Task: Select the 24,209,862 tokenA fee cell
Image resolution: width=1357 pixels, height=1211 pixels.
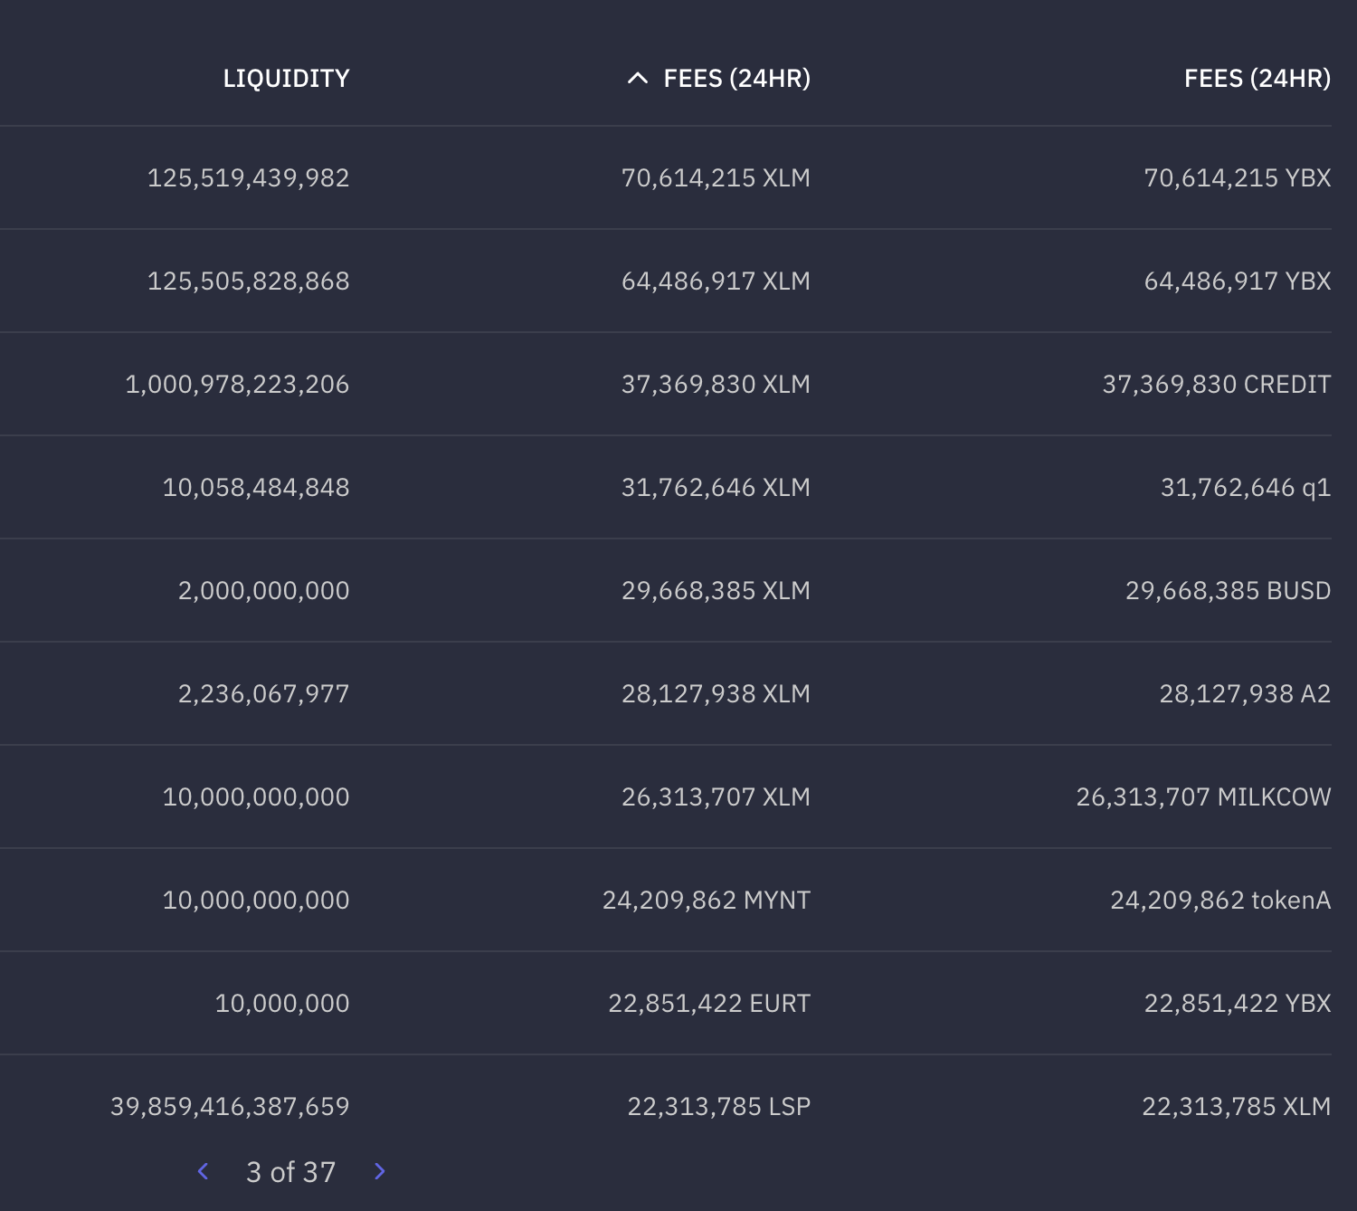Action: pyautogui.click(x=1220, y=900)
